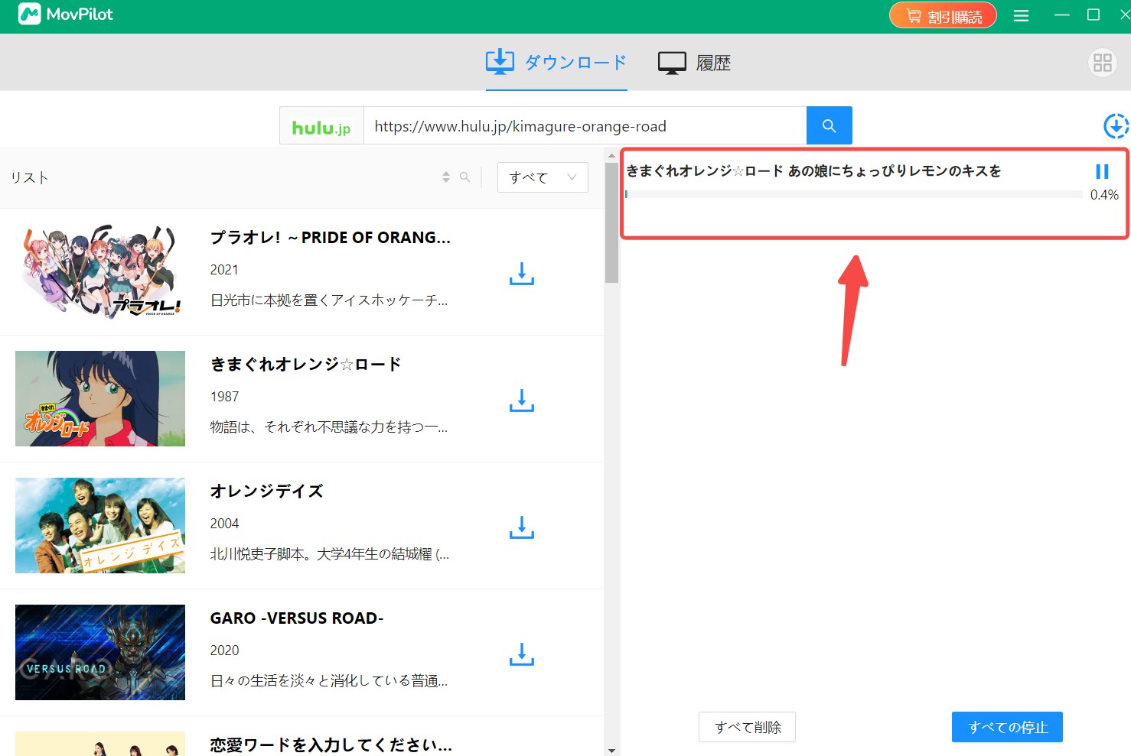Minimize the MovPilot window
The height and width of the screenshot is (756, 1131).
tap(1061, 15)
